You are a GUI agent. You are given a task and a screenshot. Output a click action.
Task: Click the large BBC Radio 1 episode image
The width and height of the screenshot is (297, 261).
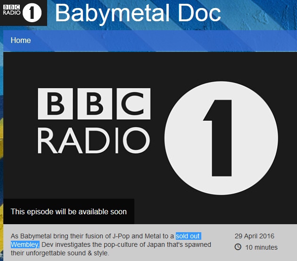[x=150, y=138]
